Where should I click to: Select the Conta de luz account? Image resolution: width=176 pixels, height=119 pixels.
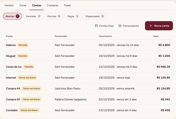88,67
